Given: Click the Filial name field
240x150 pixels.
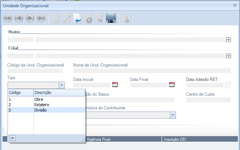Looking at the screenshot, I should (131, 56).
